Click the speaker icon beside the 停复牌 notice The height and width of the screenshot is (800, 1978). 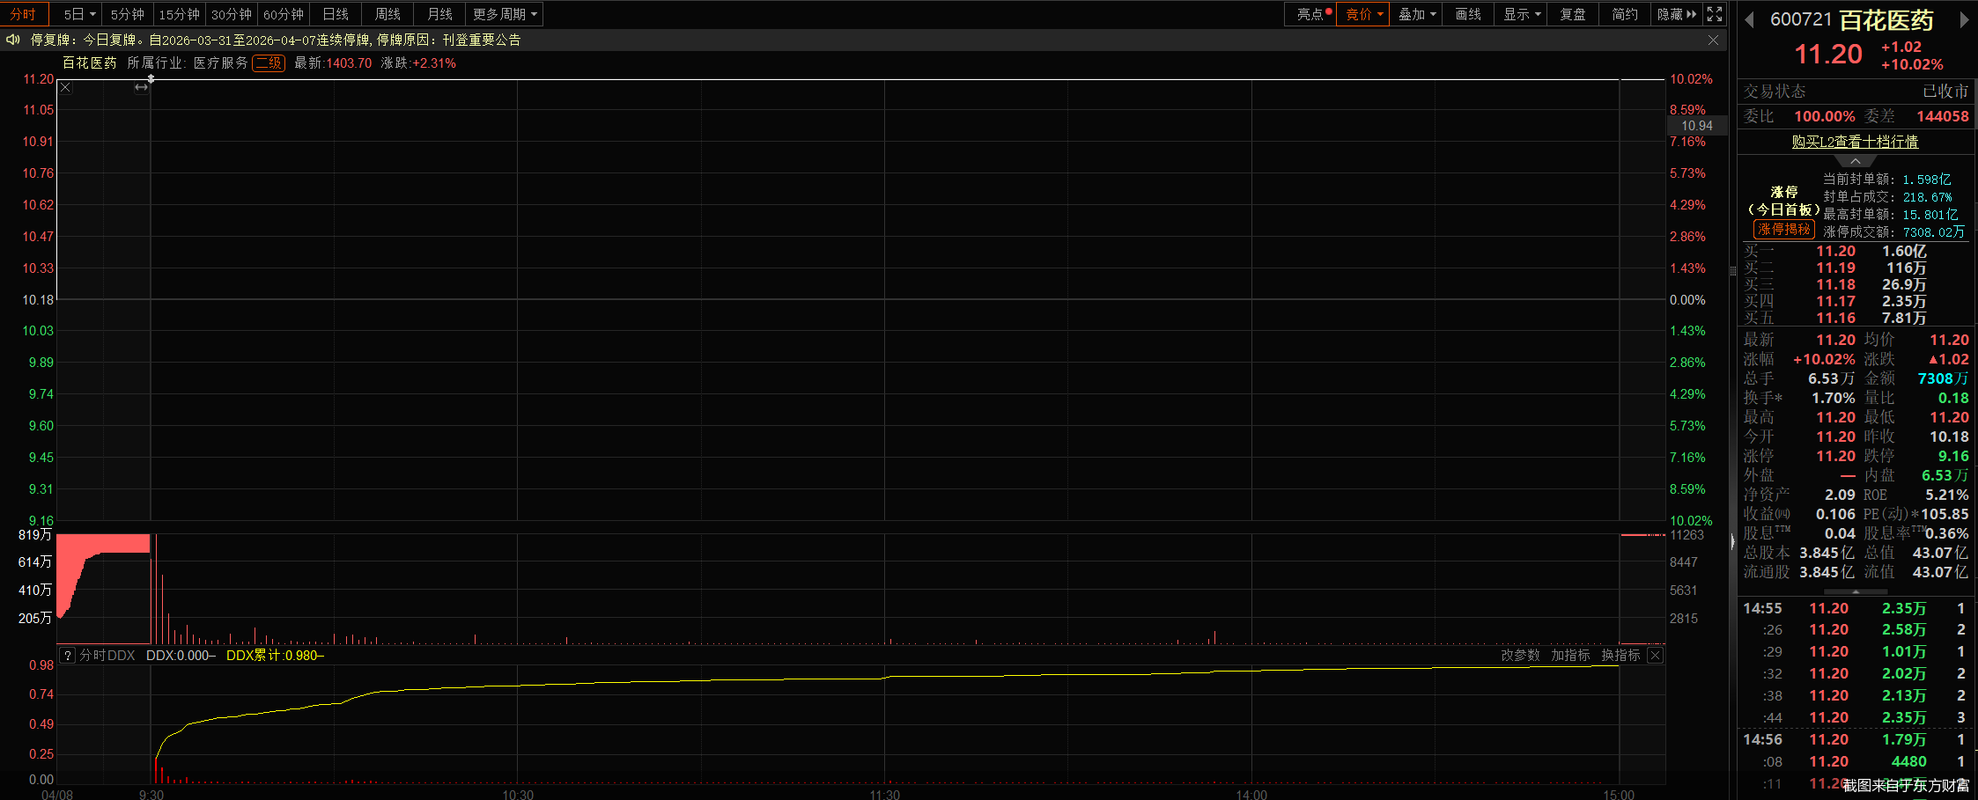[12, 40]
